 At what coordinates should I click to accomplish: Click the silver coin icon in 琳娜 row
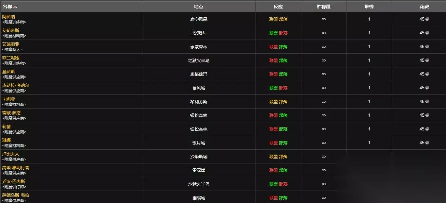(427, 143)
